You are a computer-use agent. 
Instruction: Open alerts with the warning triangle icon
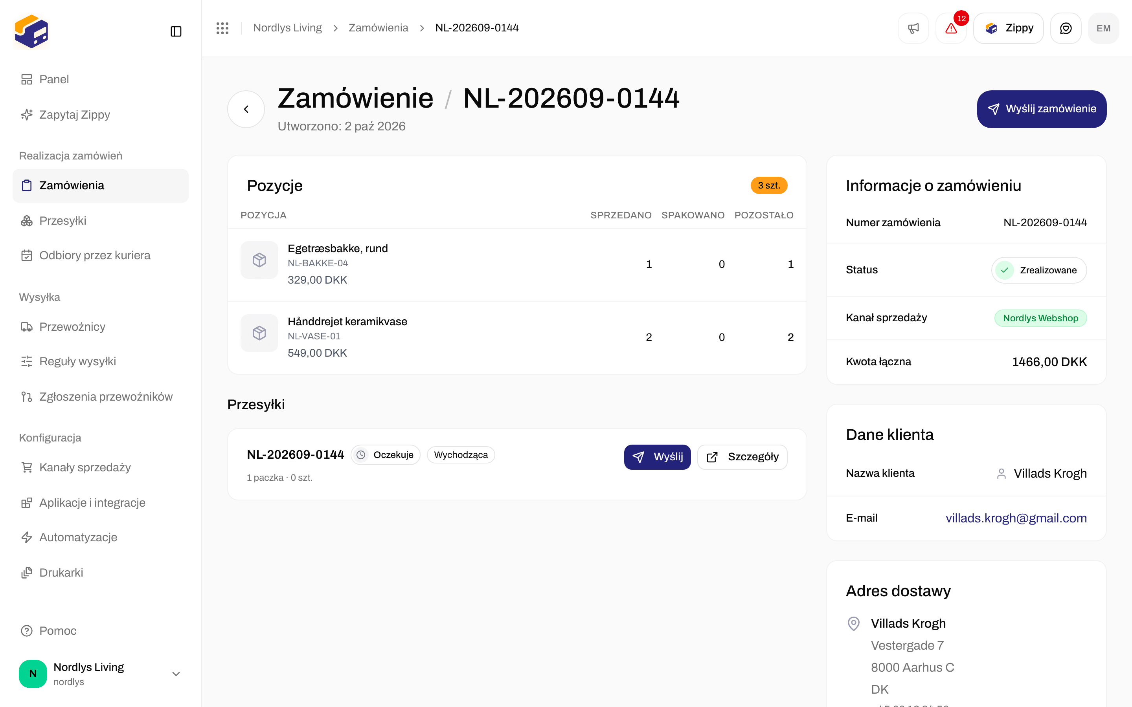[x=951, y=28]
